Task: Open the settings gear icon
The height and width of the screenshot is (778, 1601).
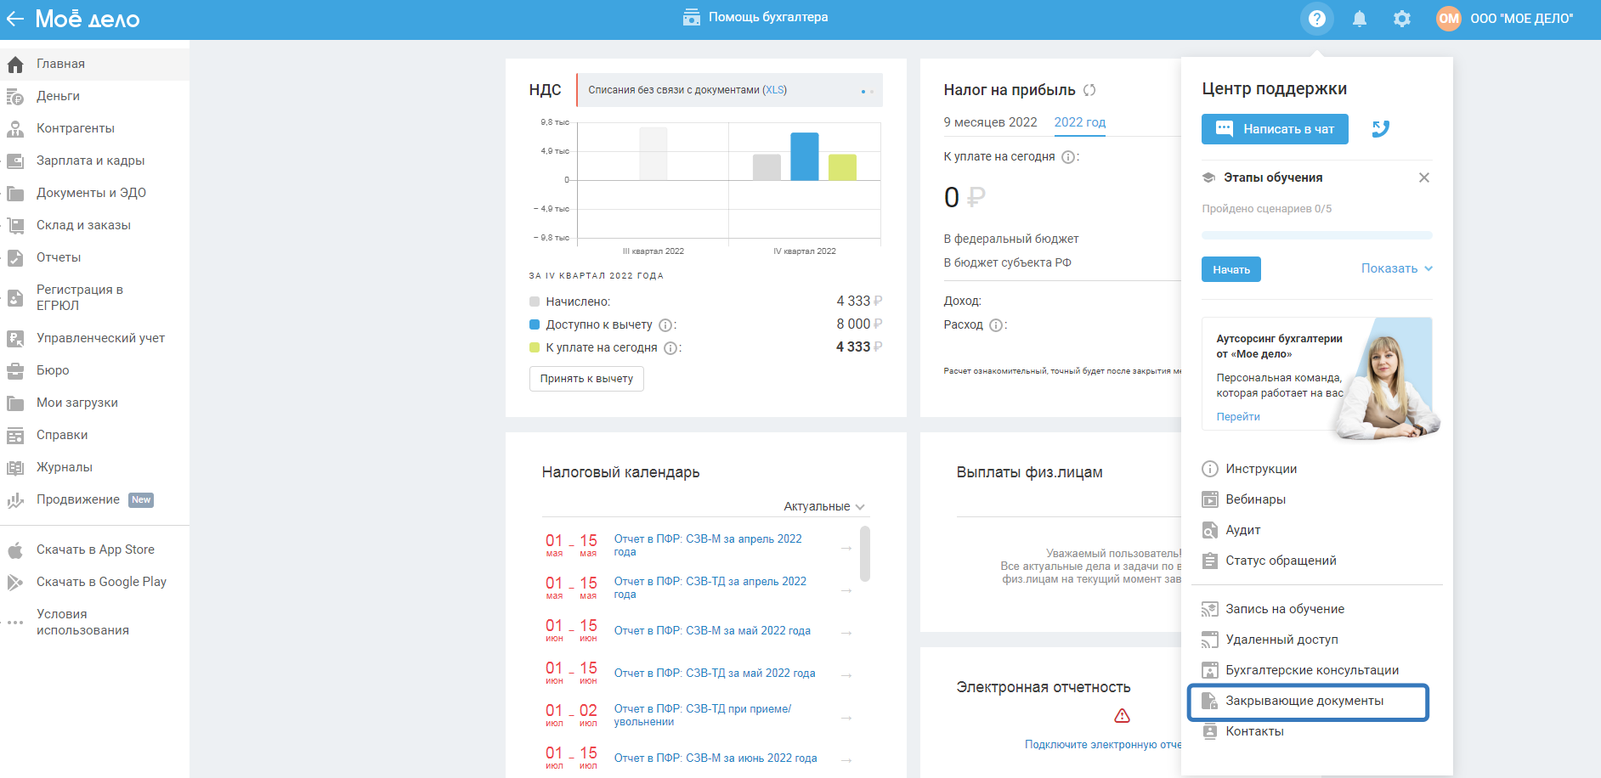Action: 1402,18
